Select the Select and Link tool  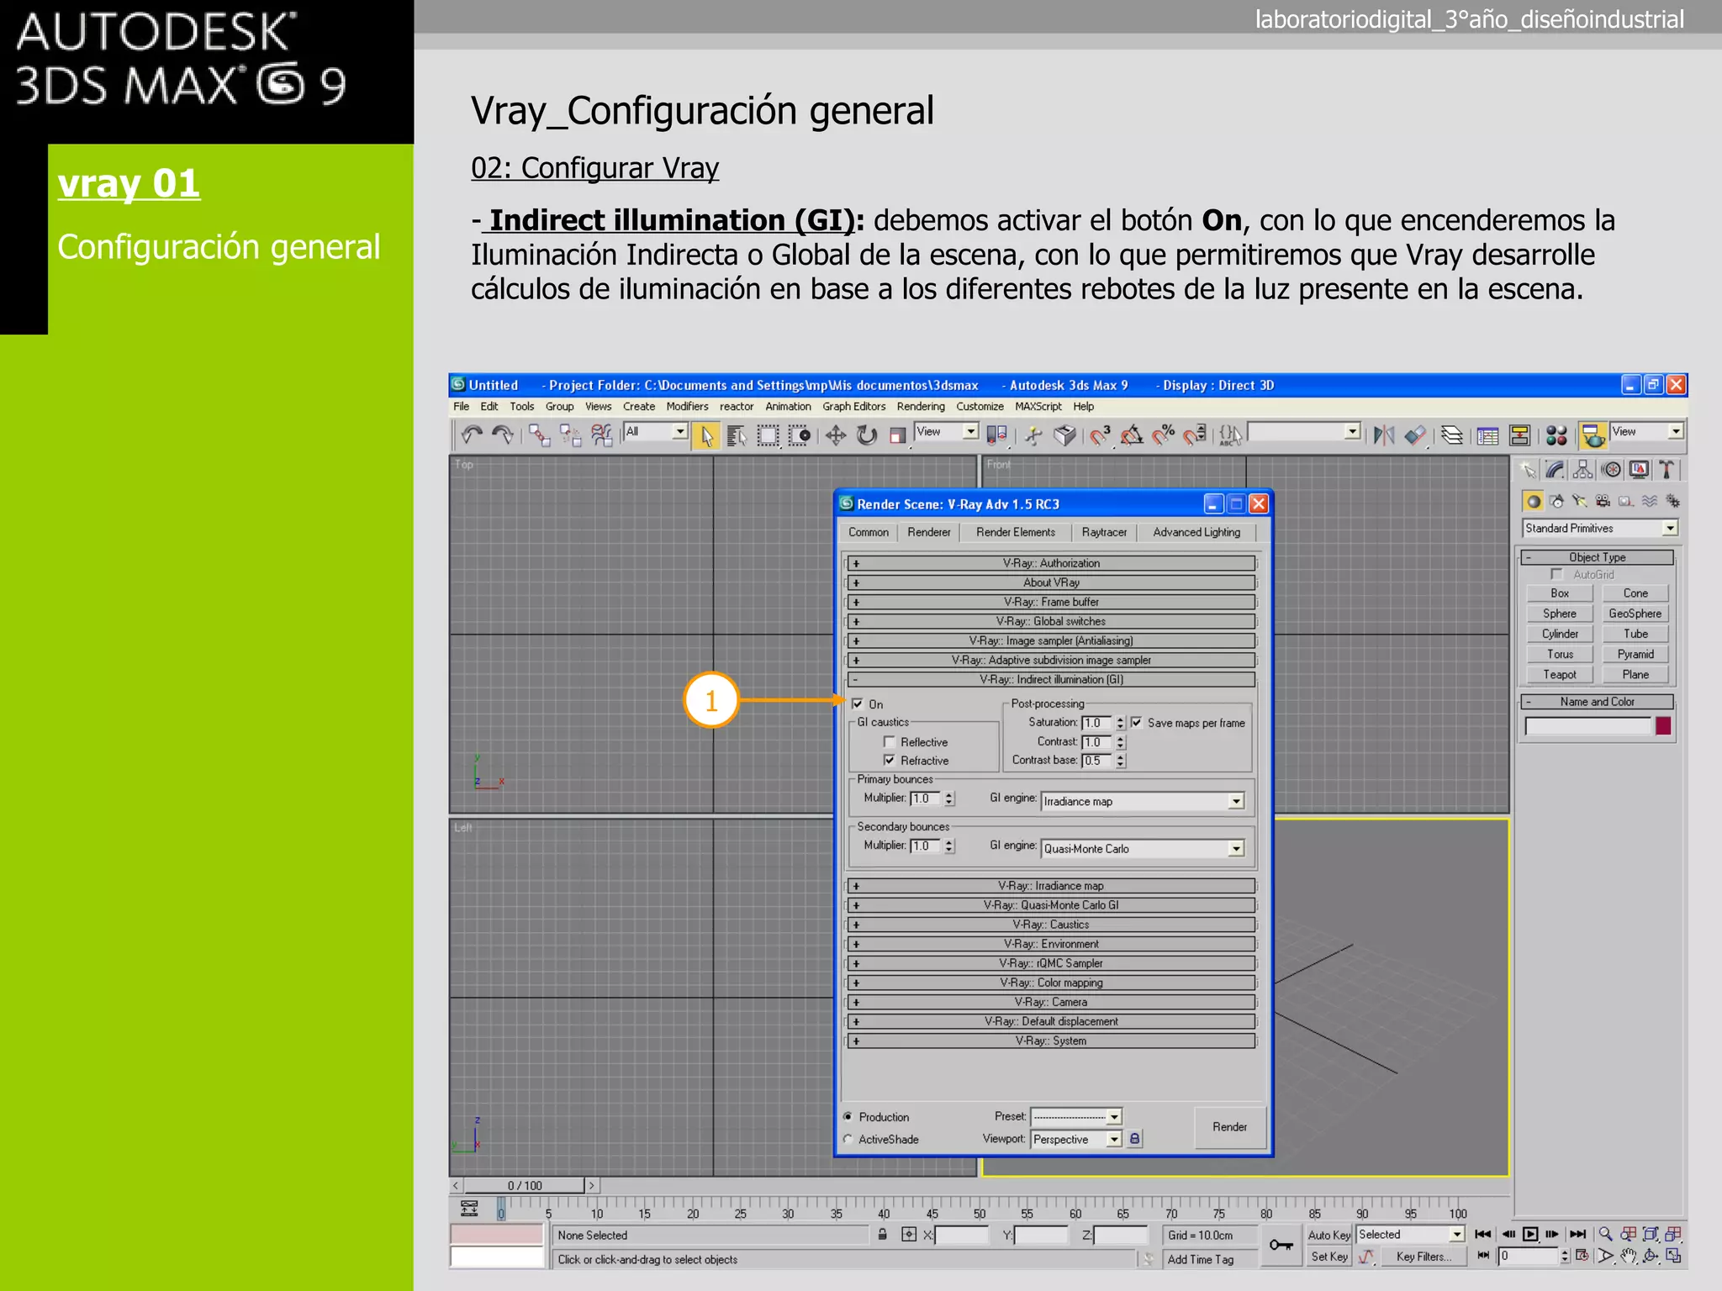tap(539, 435)
